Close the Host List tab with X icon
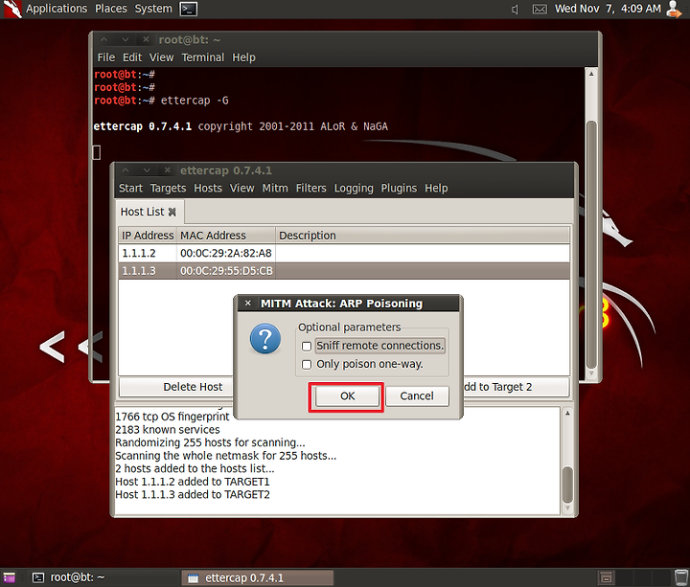Screen dimensions: 690x587 [172, 212]
